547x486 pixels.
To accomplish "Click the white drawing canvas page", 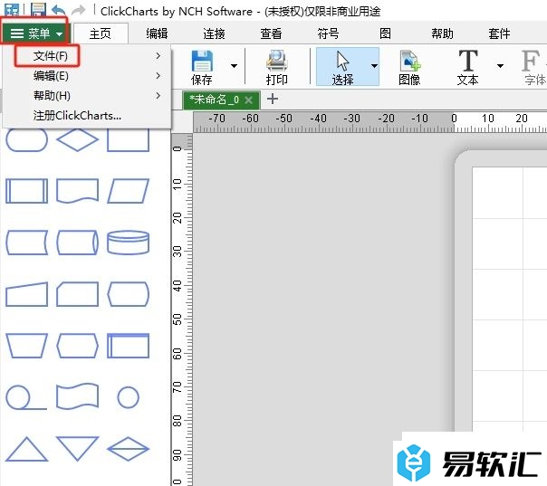I will (509, 299).
